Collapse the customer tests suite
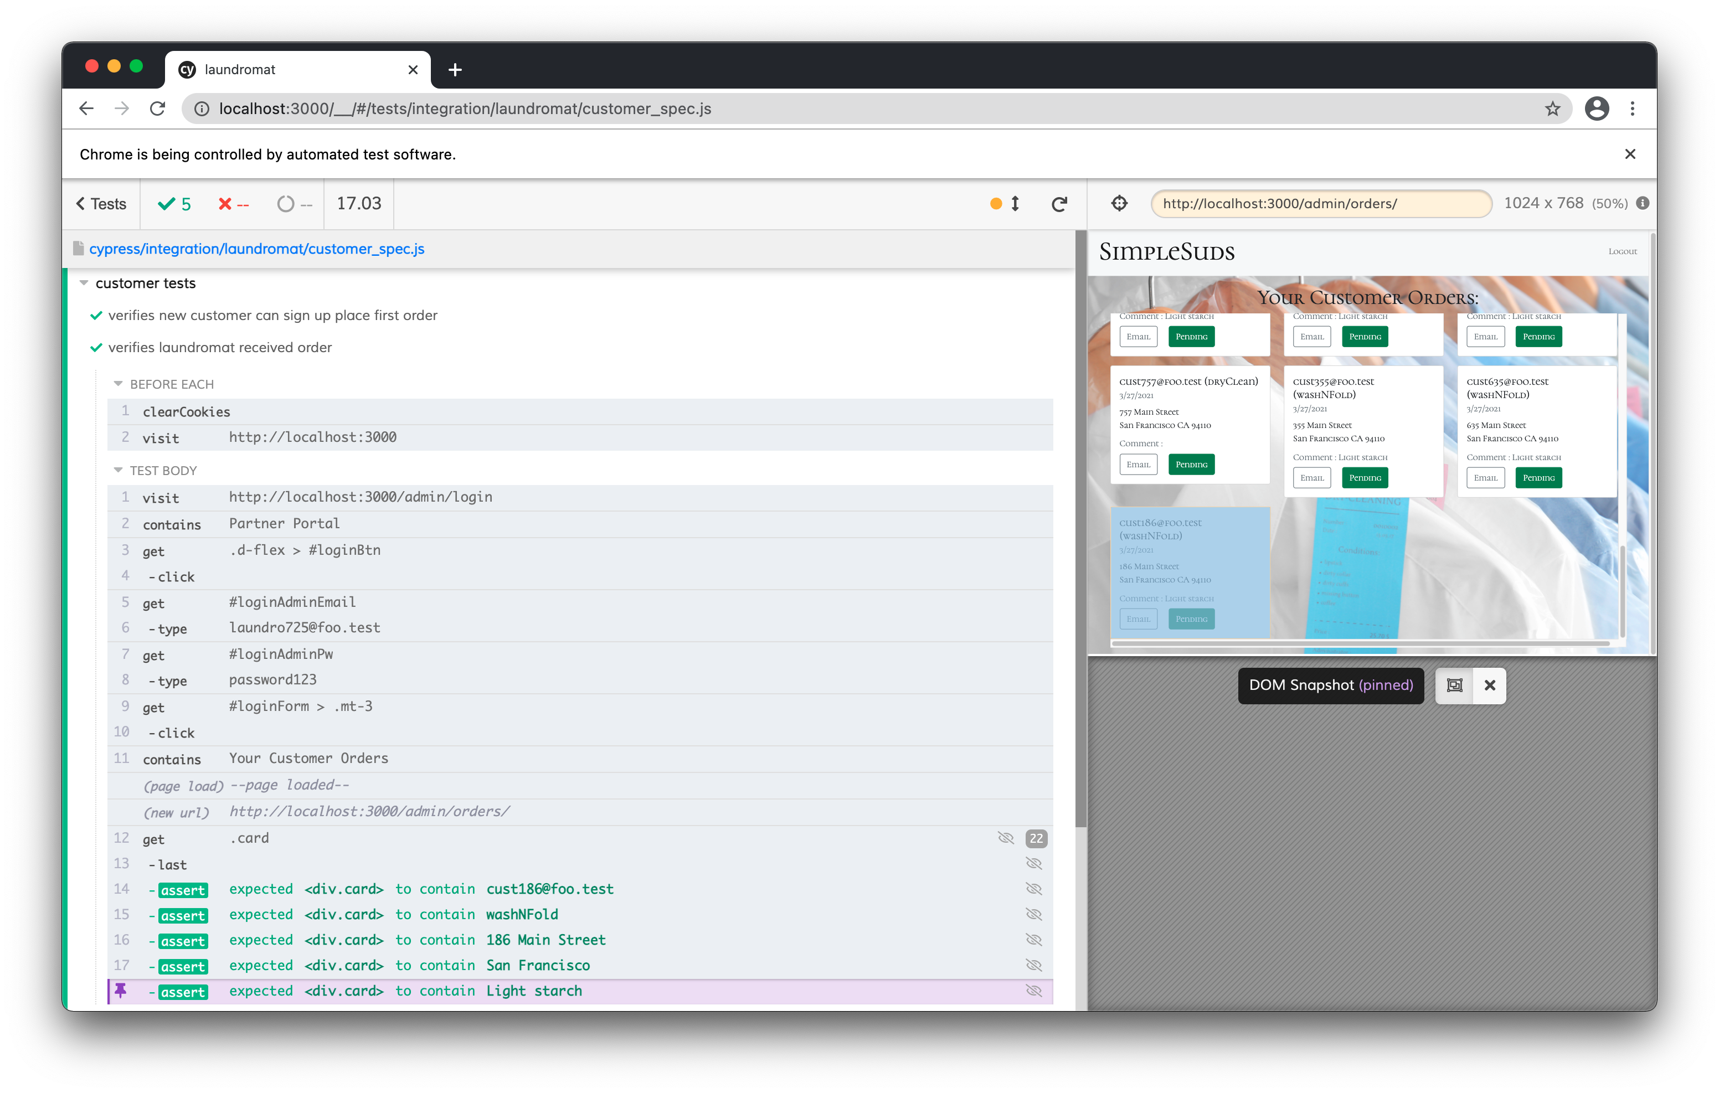The image size is (1719, 1093). 84,283
